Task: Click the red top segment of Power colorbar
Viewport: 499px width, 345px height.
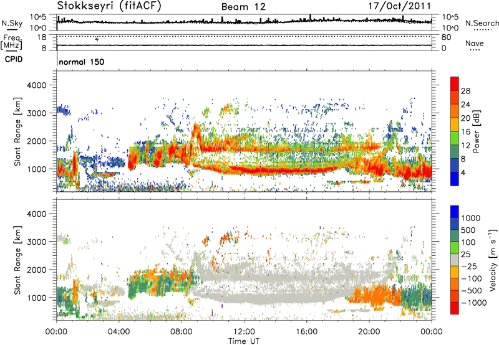Action: pyautogui.click(x=455, y=83)
